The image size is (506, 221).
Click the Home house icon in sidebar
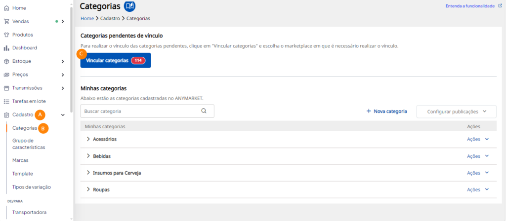coord(6,8)
